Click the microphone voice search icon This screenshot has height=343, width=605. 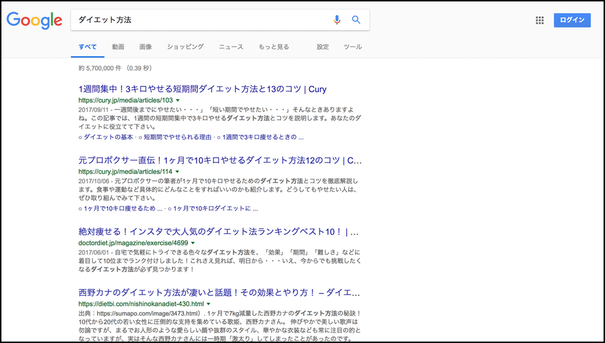337,20
